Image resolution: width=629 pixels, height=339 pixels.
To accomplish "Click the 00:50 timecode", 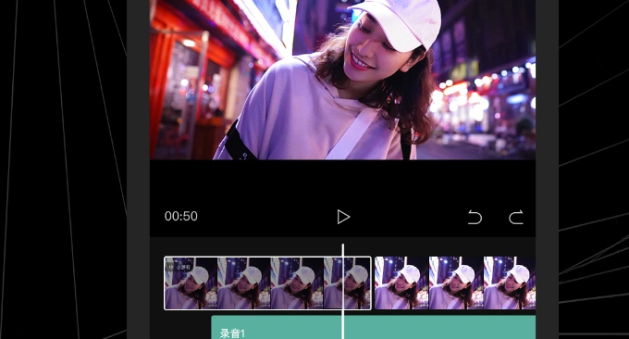I will click(x=181, y=216).
